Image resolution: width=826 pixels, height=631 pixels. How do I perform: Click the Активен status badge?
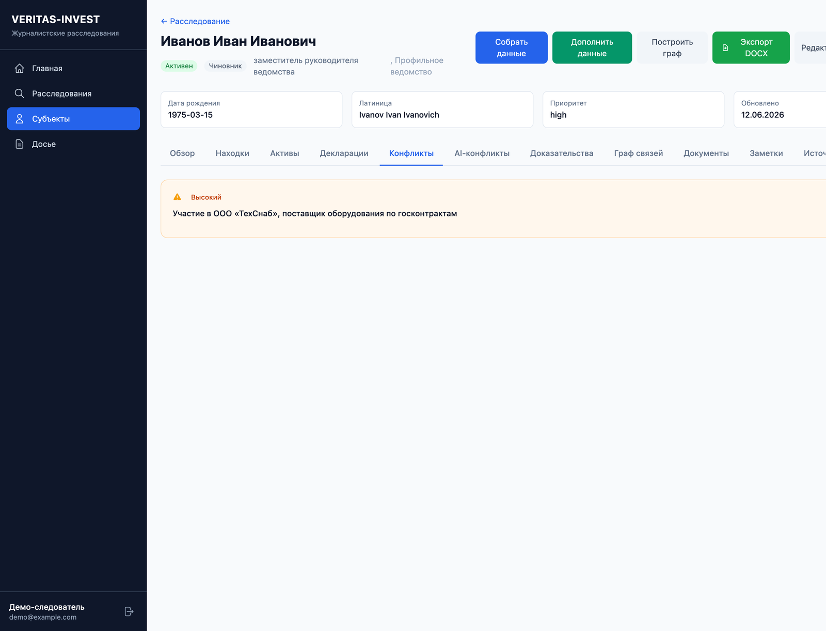[x=179, y=66]
